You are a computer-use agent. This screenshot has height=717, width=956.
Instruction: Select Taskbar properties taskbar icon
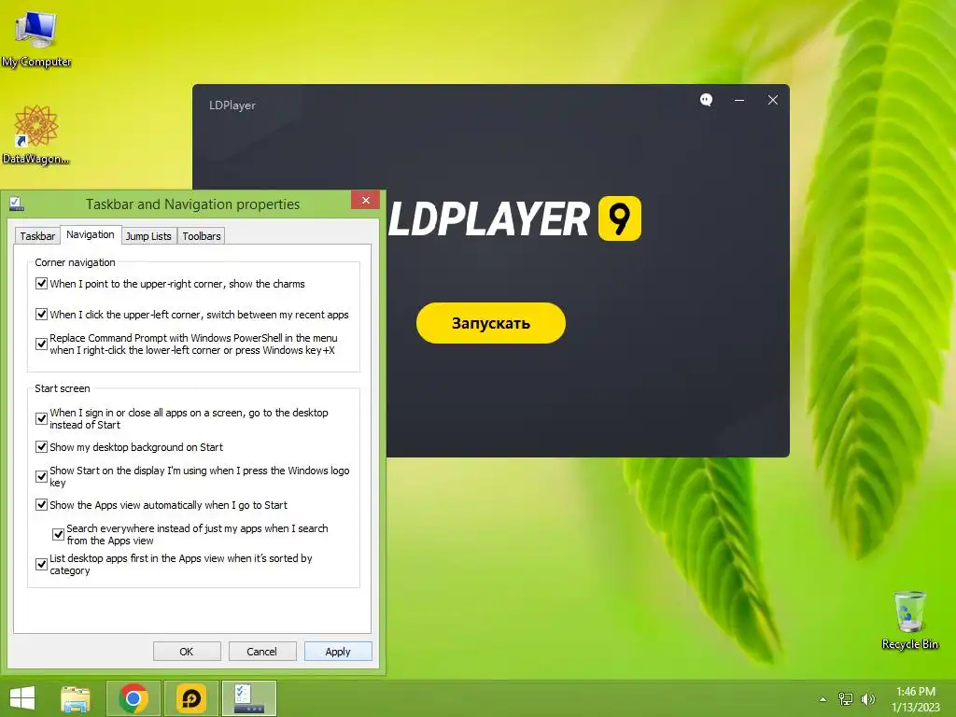click(248, 698)
